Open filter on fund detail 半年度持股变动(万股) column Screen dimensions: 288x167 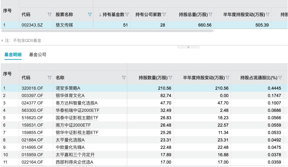pos(227,78)
